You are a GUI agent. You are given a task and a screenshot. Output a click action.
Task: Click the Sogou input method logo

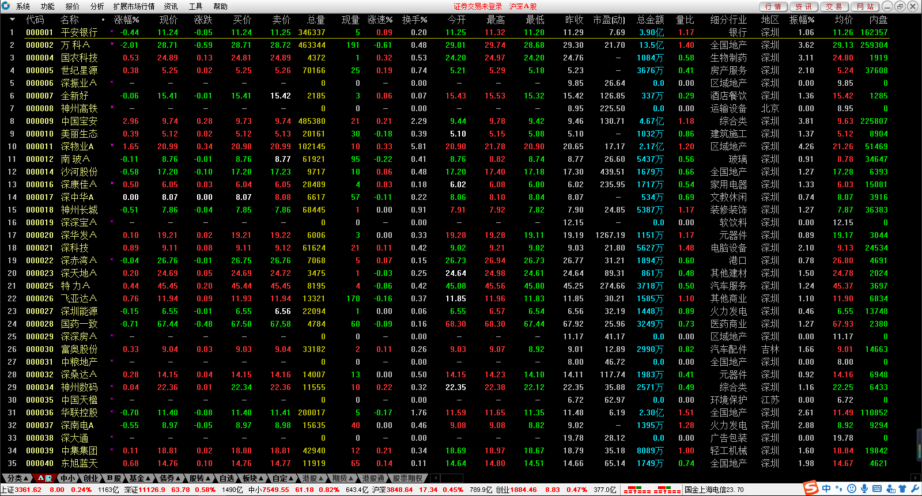click(x=811, y=489)
